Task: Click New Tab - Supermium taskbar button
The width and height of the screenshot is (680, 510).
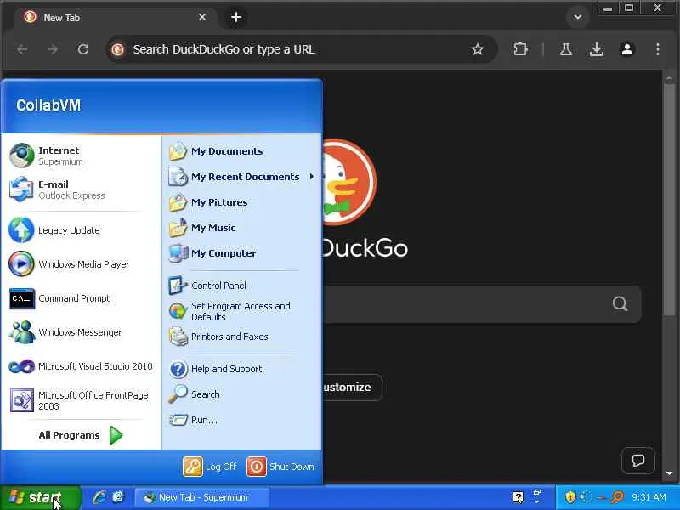Action: pyautogui.click(x=201, y=497)
